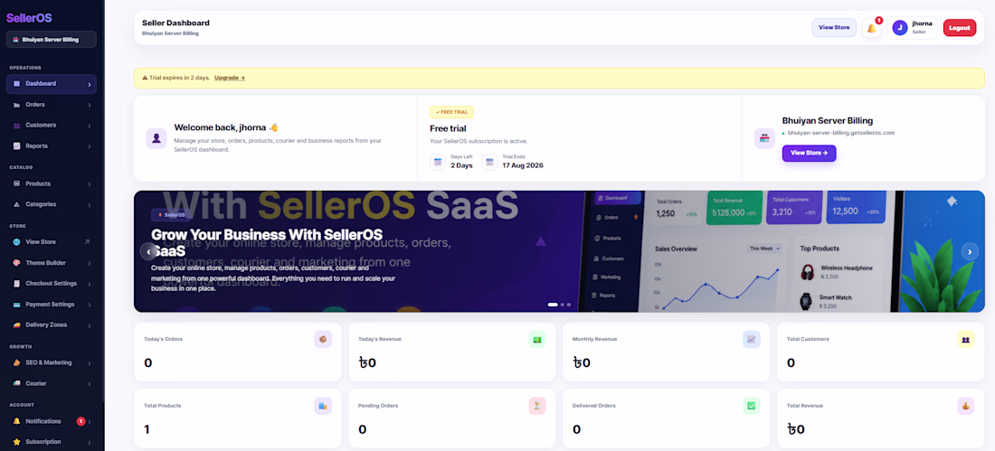This screenshot has height=451, width=995.
Task: Expand the Dashboard menu chevron
Action: pos(89,84)
